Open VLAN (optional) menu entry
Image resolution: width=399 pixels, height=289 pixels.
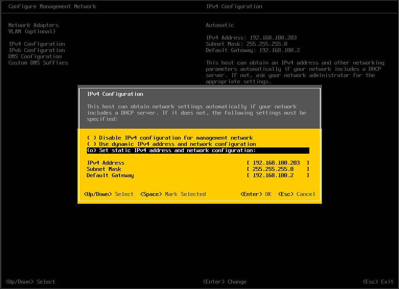pos(32,32)
